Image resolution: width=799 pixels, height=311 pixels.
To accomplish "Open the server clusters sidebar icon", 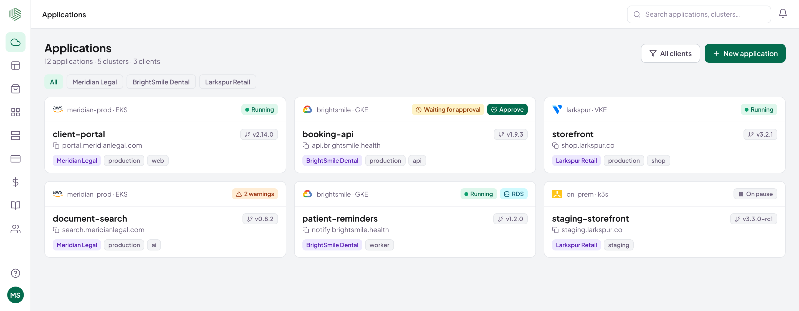I will [16, 135].
